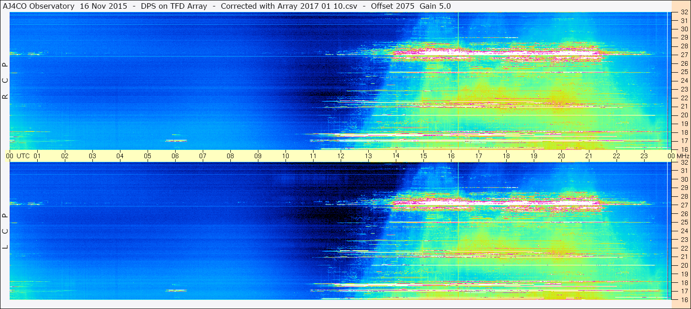
Task: Select hour 09 on the UTC axis
Action: point(258,156)
